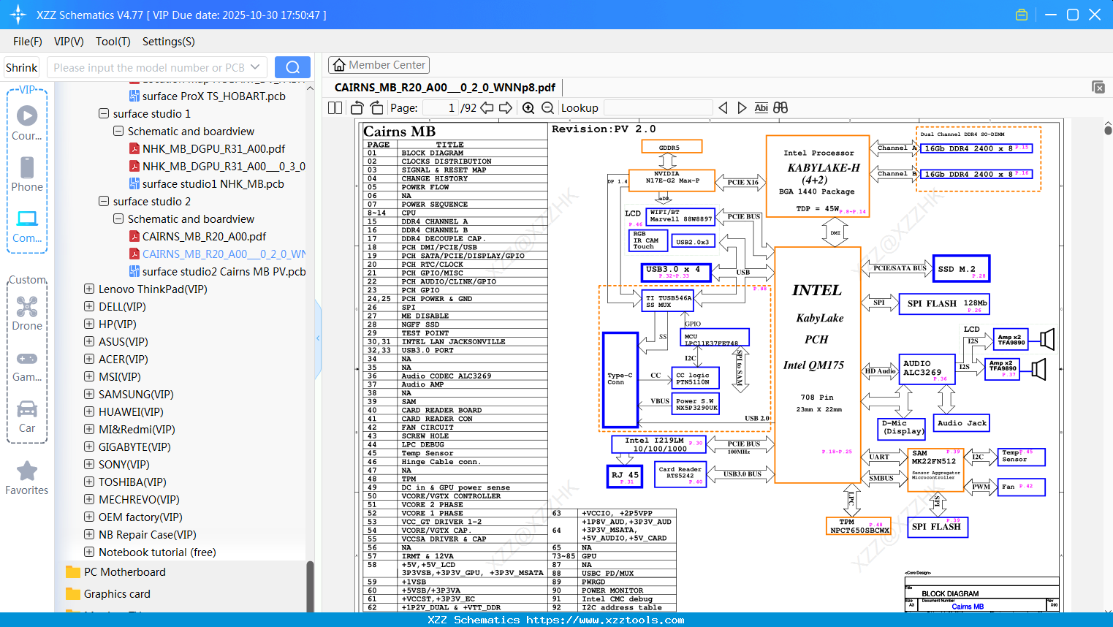
Task: Rotate the page counterclockwise
Action: point(357,108)
